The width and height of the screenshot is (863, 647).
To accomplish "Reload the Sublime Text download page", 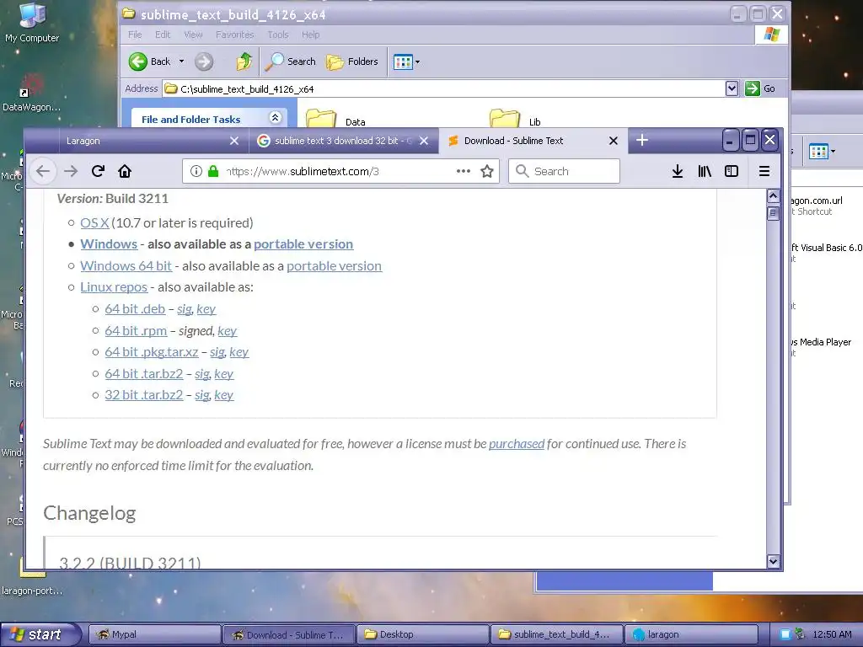I will click(x=98, y=171).
